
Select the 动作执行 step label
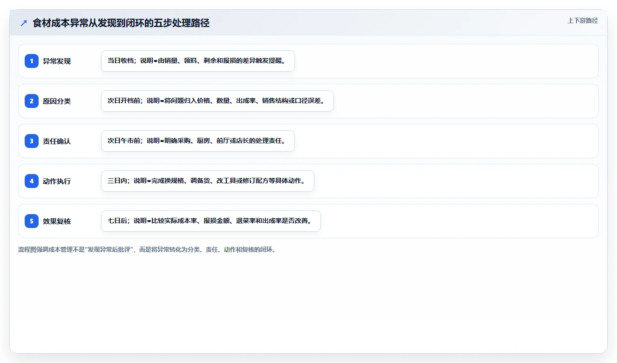click(x=57, y=181)
